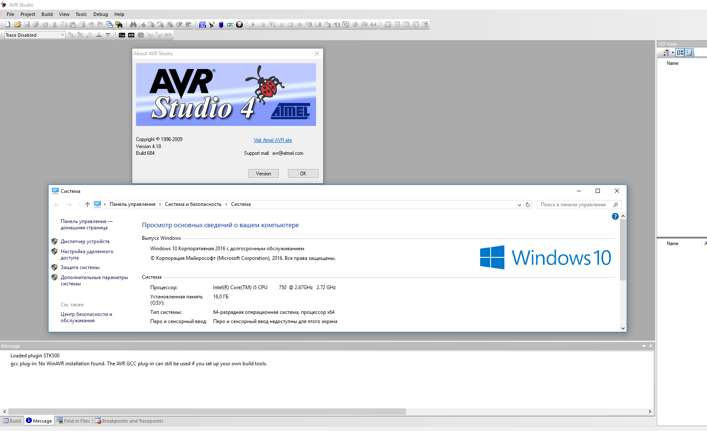Click the Version button in About dialog

pos(263,173)
